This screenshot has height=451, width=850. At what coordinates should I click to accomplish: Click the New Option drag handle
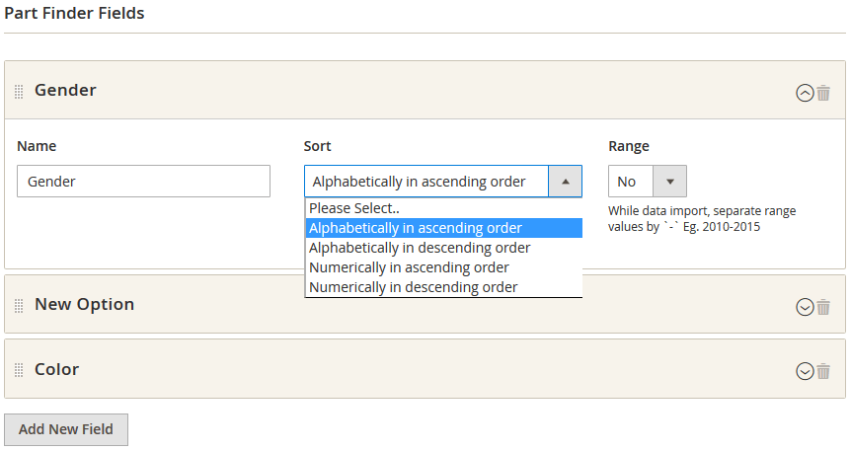(19, 306)
